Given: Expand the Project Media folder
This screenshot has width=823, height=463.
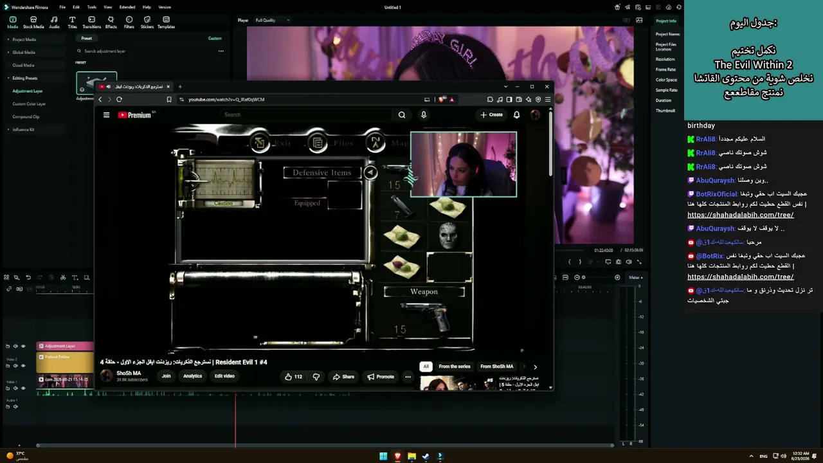Looking at the screenshot, I should 8,40.
